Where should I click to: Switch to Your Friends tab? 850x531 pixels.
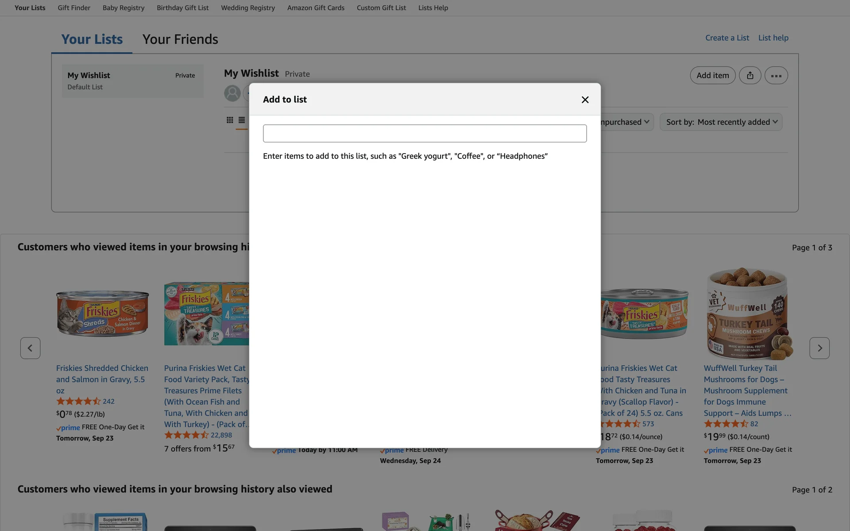tap(180, 39)
